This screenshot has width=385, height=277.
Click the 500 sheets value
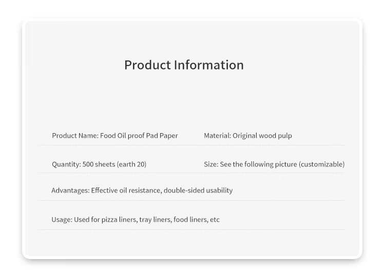[99, 164]
